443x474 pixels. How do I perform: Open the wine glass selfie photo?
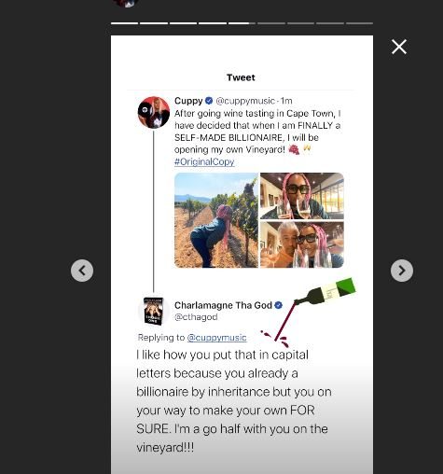[302, 196]
